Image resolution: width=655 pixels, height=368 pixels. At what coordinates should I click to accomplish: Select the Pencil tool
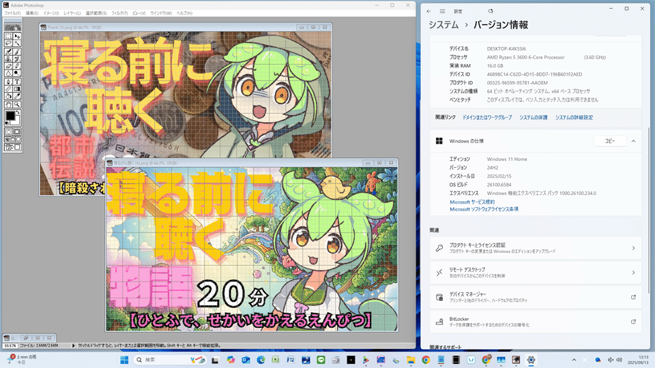tap(17, 66)
